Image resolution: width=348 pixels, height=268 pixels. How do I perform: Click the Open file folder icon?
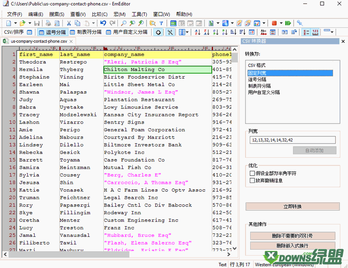click(22, 23)
